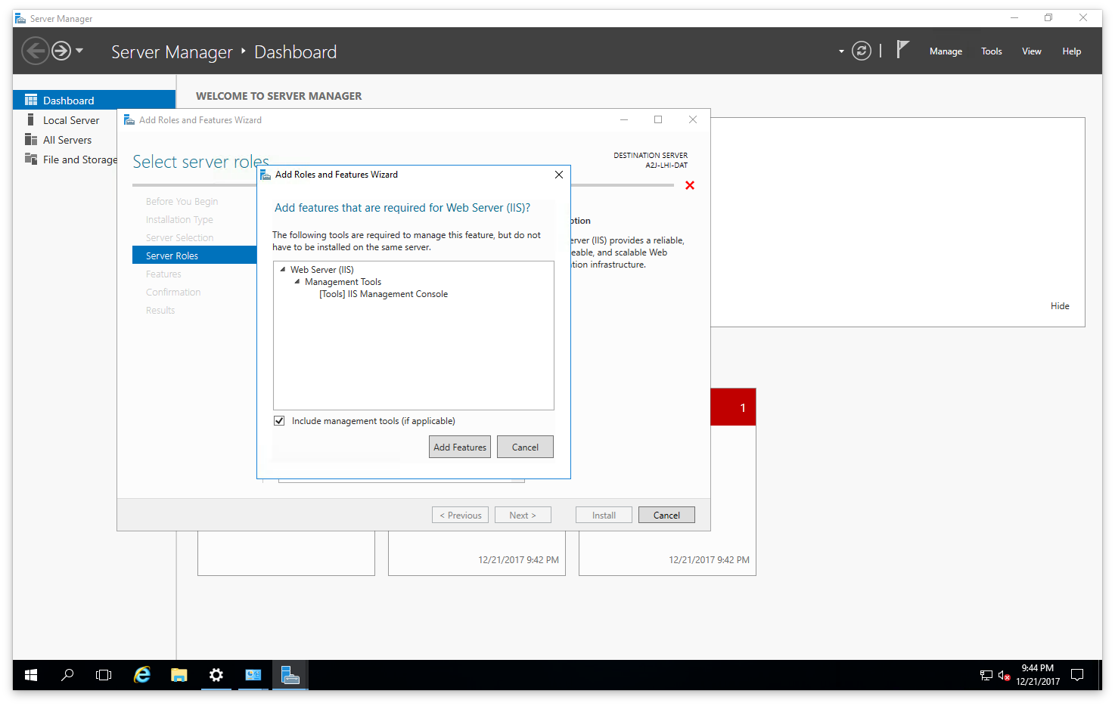
Task: Click the network tray icon
Action: point(986,676)
